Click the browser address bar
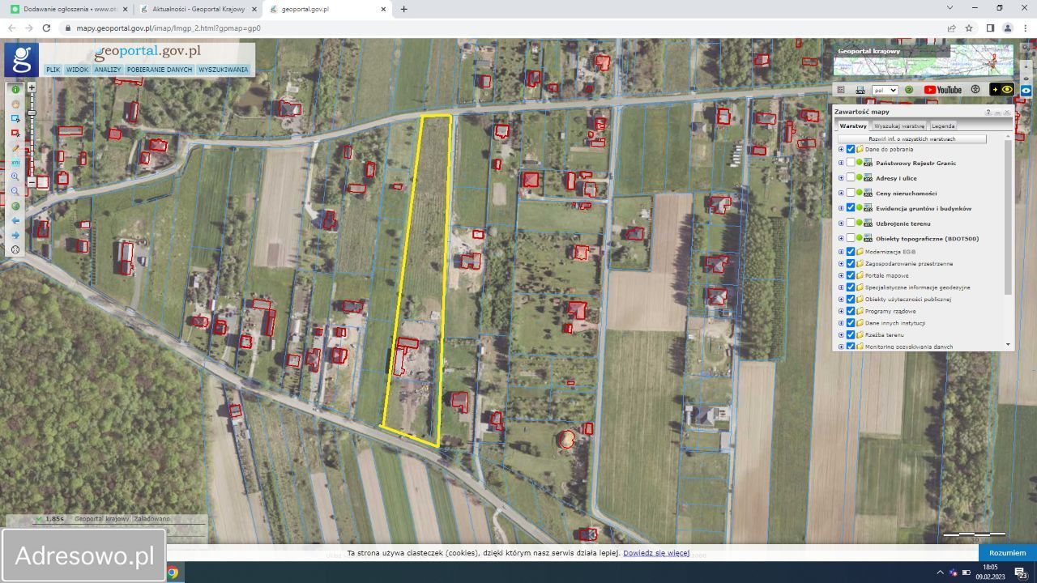Viewport: 1037px width, 583px height. pos(506,28)
